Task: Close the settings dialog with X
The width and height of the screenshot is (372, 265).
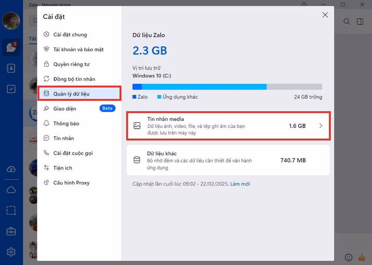Action: point(325,15)
